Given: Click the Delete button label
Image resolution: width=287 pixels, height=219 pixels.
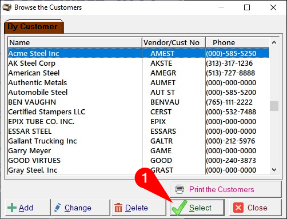Looking at the screenshot, I should 137,208.
